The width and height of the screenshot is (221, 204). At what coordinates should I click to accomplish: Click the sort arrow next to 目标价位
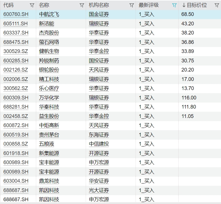pyautogui.click(x=184, y=5)
